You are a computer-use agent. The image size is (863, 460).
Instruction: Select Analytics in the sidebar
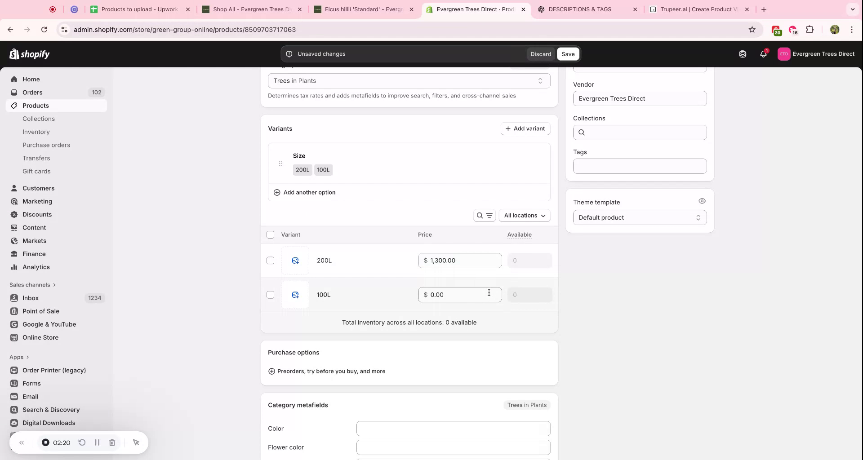36,267
